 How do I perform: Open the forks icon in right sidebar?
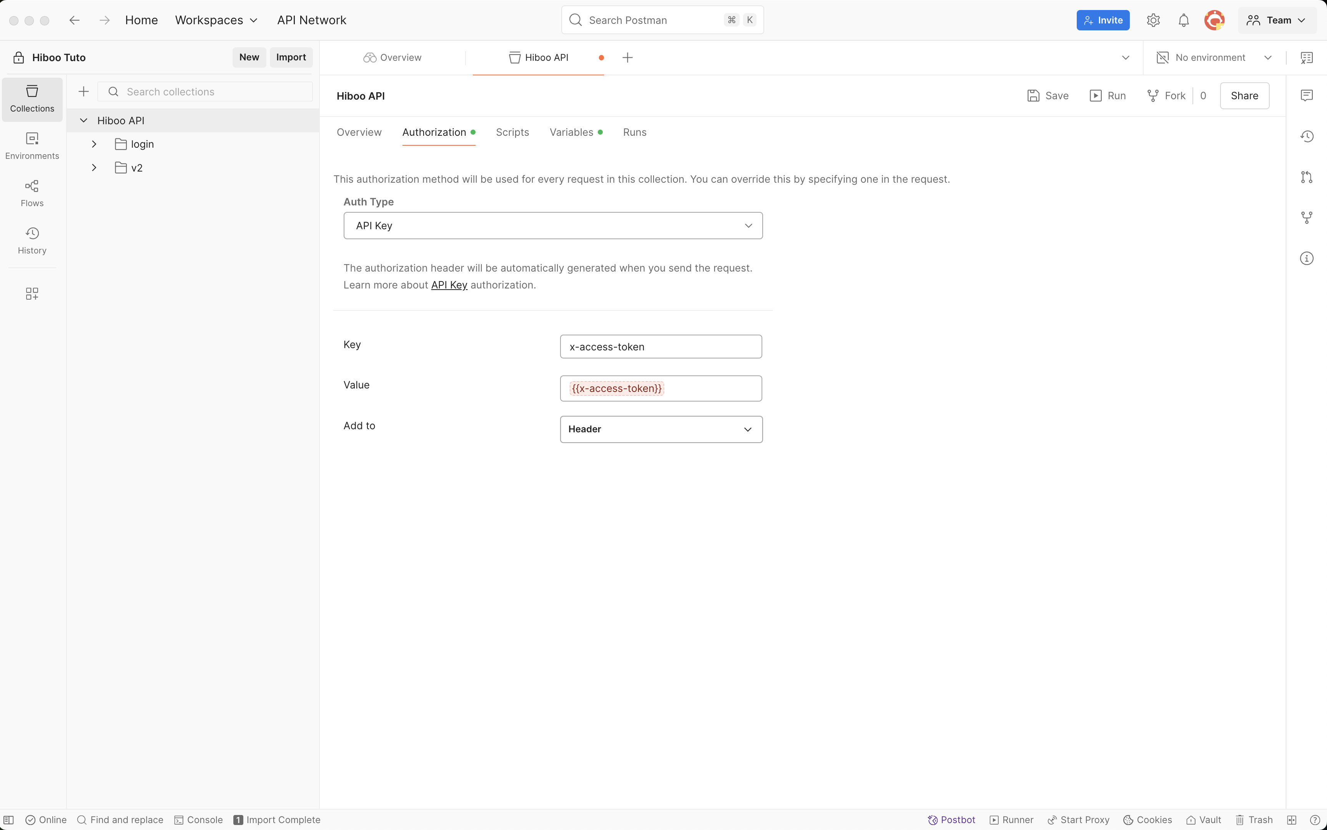tap(1307, 217)
